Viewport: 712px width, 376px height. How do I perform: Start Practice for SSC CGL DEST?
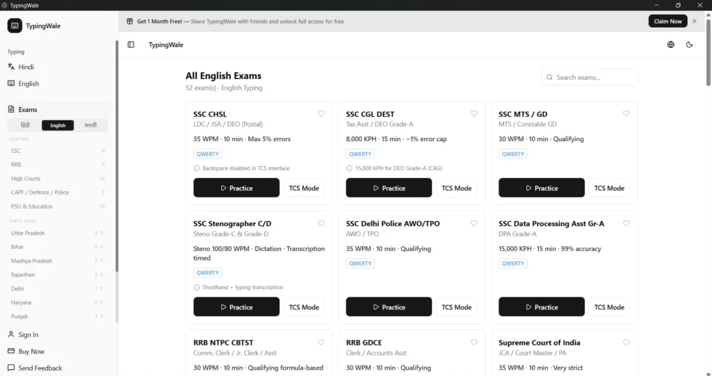tap(389, 188)
